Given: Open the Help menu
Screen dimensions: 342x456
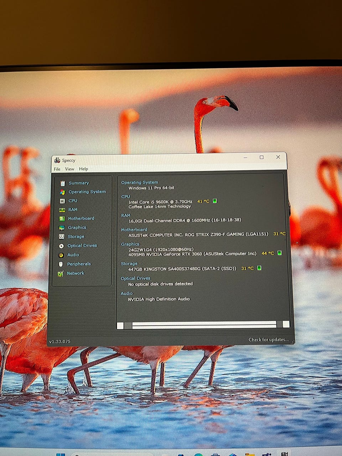Looking at the screenshot, I should 83,169.
